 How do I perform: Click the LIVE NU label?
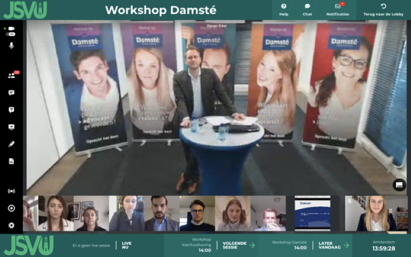[127, 245]
